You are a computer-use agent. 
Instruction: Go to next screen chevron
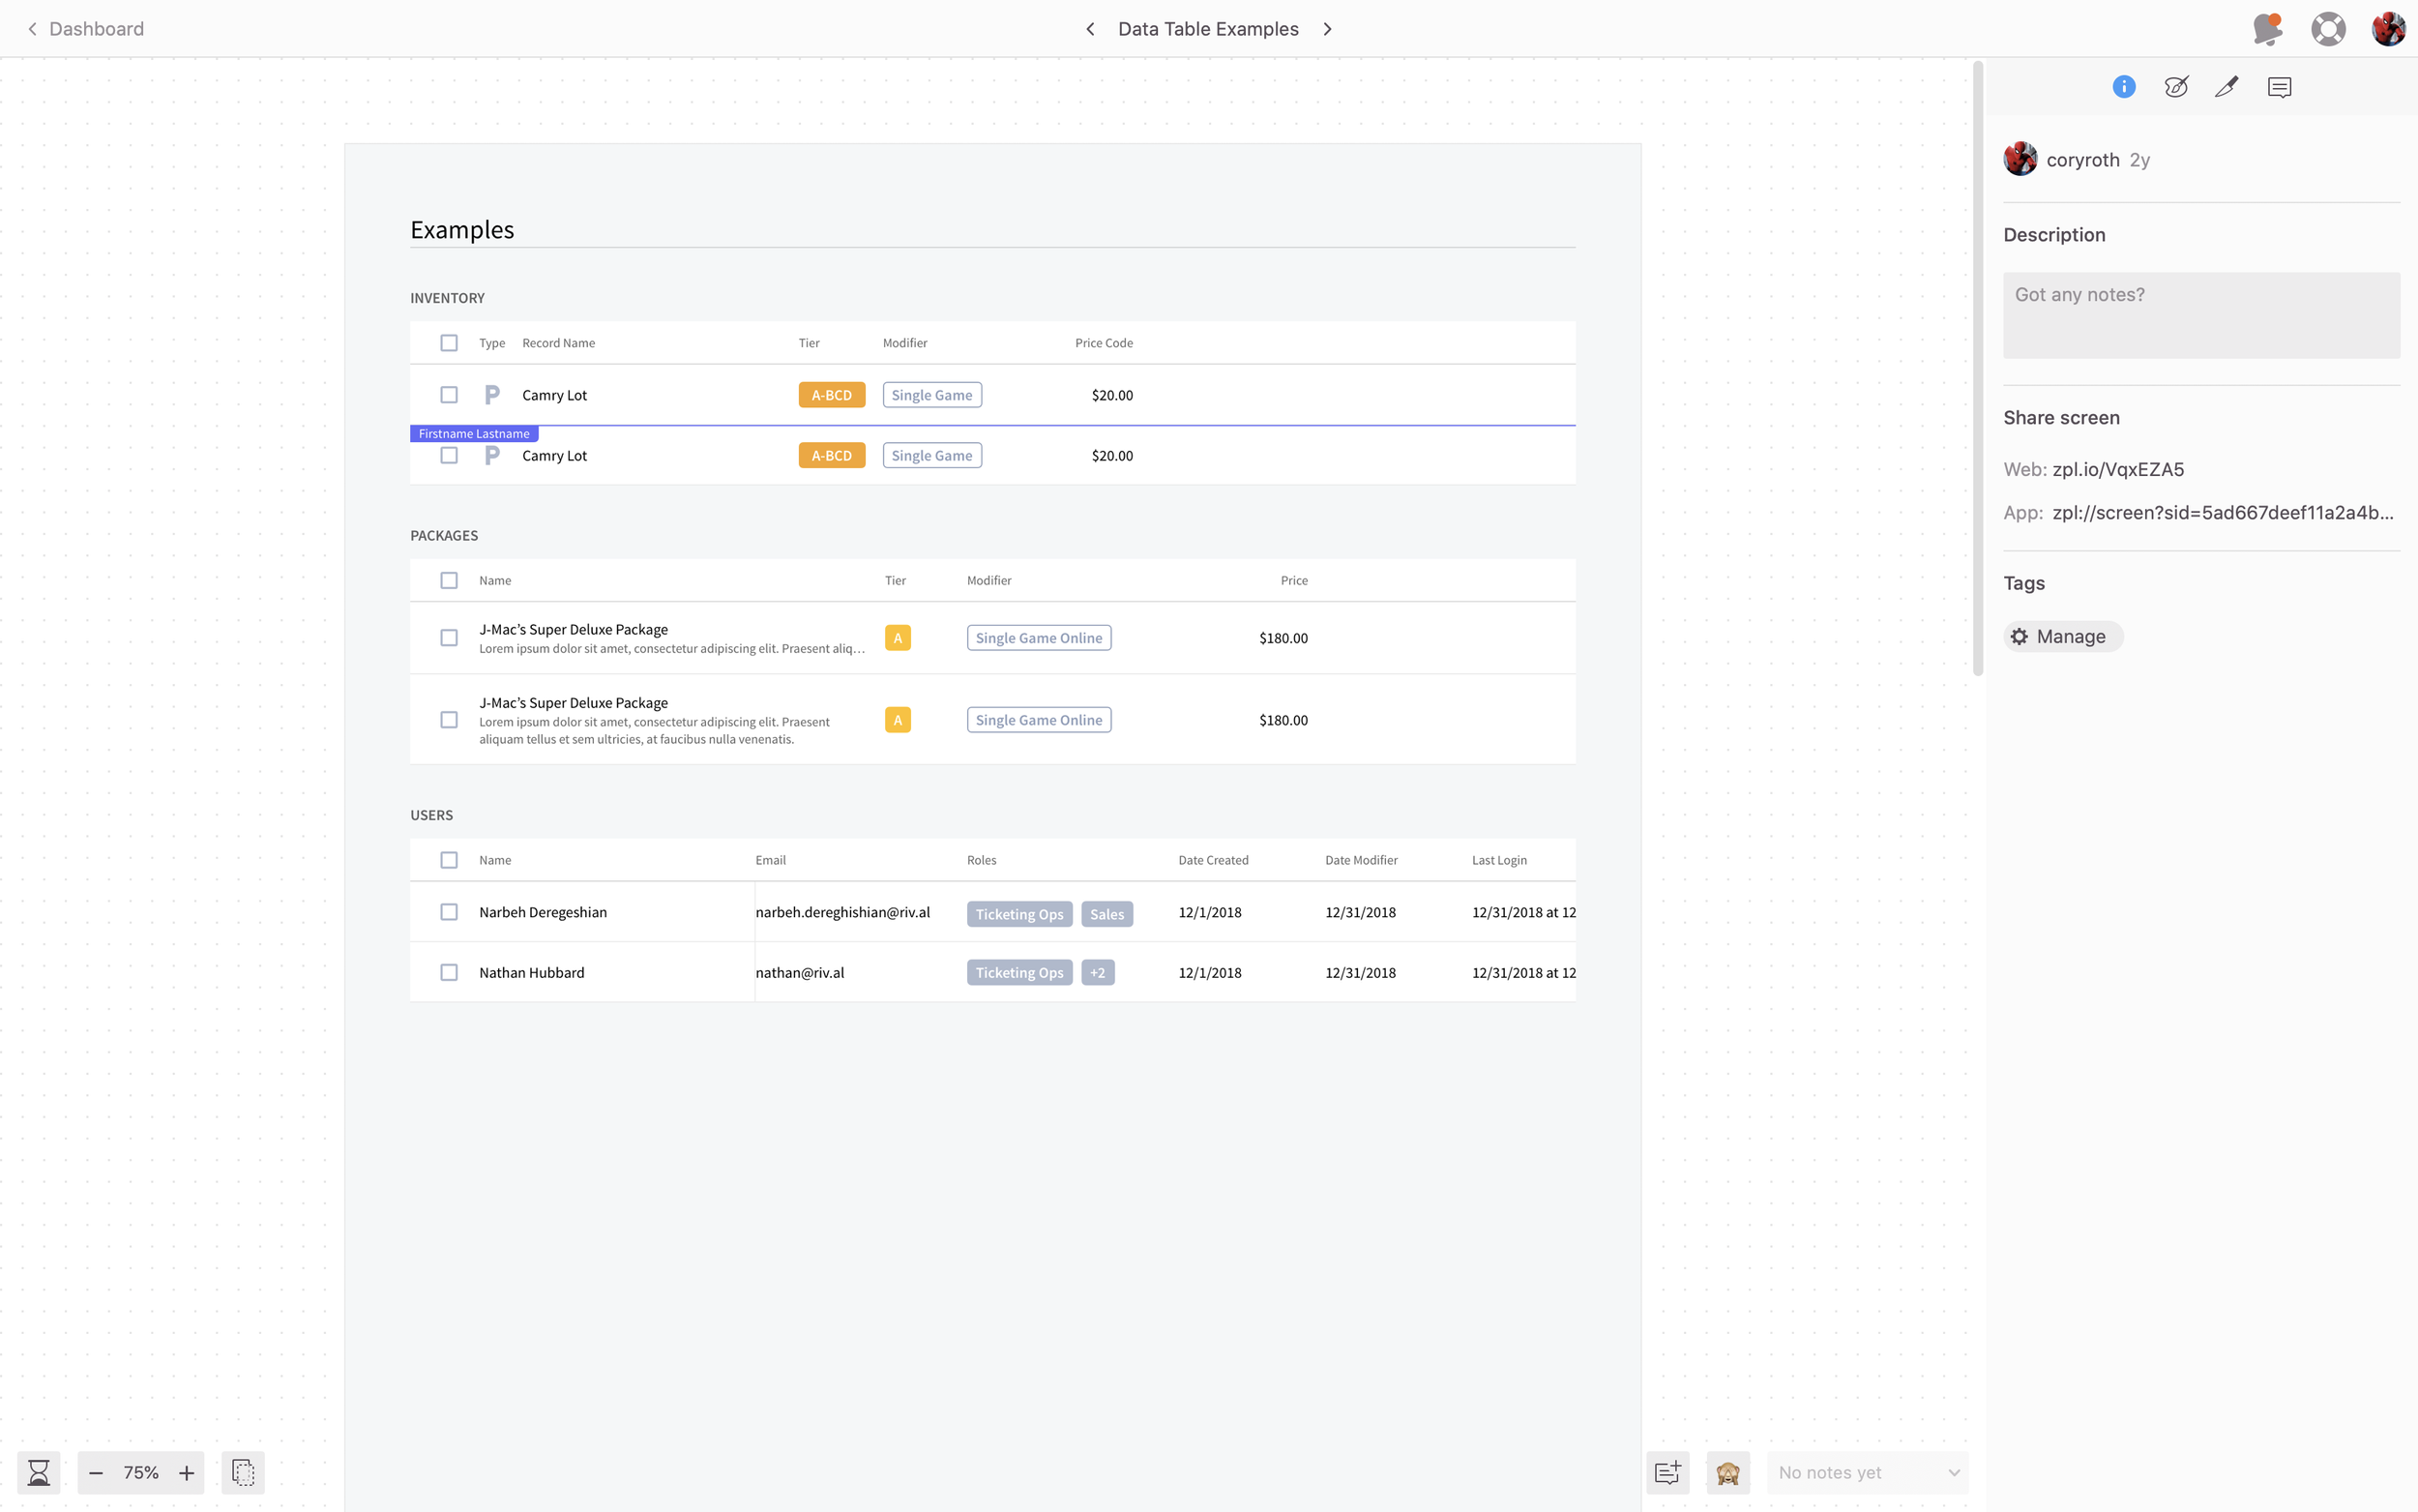point(1327,29)
